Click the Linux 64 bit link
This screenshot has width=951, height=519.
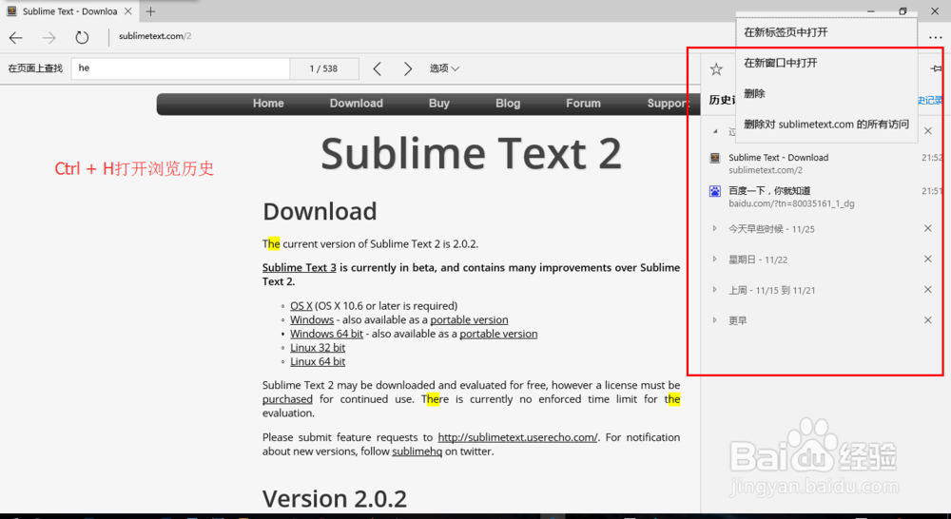pos(318,361)
